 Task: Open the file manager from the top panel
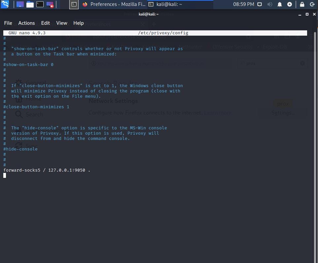[30, 4]
